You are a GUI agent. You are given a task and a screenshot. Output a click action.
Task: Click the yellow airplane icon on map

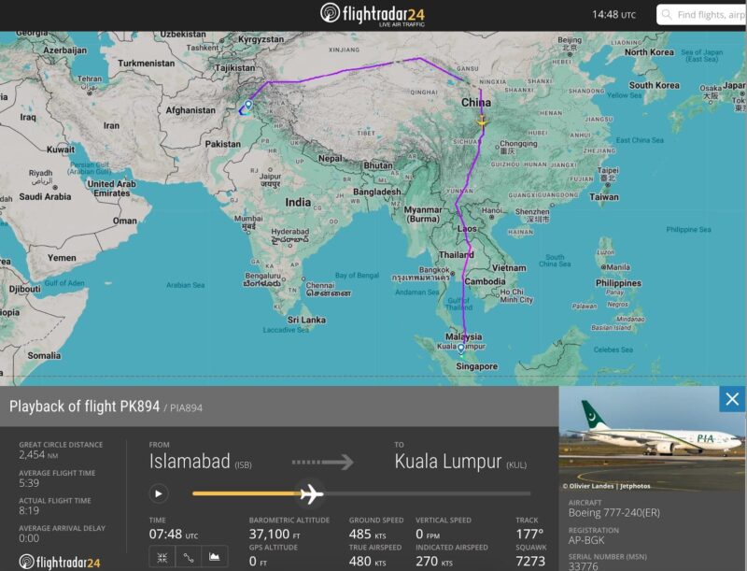coord(482,121)
